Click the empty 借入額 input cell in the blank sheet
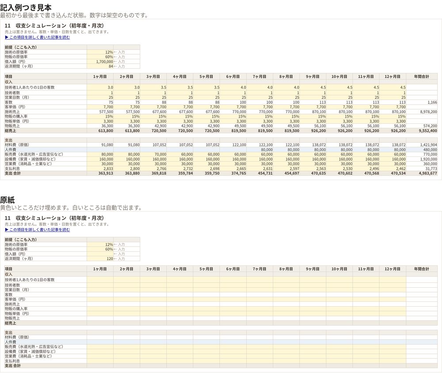 (100, 254)
